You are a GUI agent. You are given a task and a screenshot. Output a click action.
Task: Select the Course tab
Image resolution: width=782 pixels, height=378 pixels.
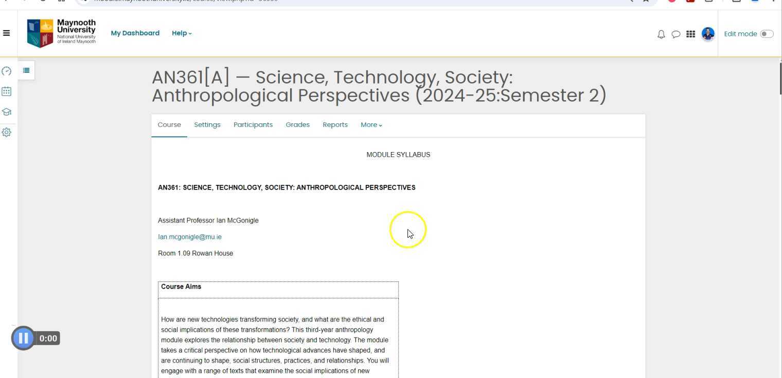click(169, 125)
